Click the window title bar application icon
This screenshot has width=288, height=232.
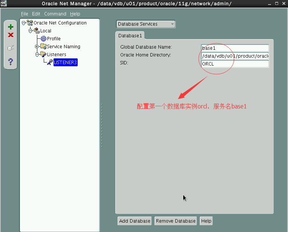[x=4, y=3]
